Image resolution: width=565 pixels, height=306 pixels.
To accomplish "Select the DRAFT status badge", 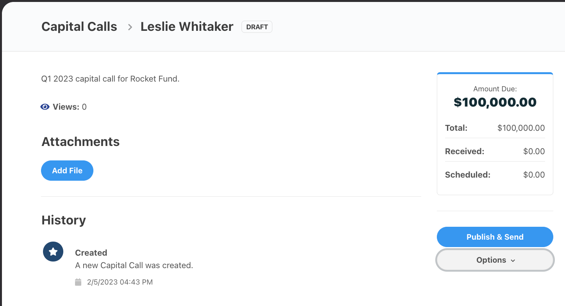I will click(257, 27).
